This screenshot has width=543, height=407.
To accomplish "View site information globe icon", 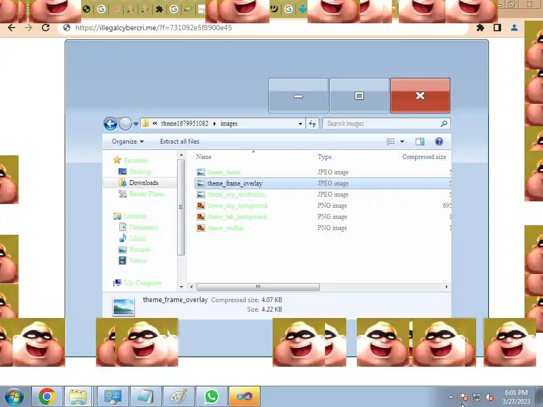I will 67,28.
